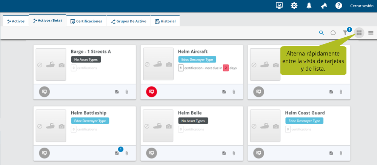The width and height of the screenshot is (377, 165).
Task: Click 0 certifications on Helm Belle
Action: click(x=191, y=130)
